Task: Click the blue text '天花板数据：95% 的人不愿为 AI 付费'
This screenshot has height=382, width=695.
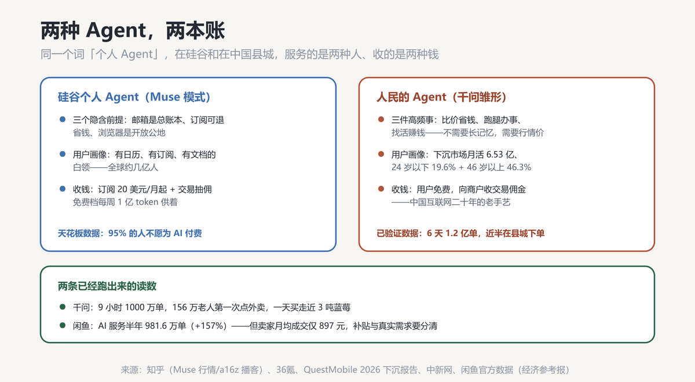Action: point(130,234)
